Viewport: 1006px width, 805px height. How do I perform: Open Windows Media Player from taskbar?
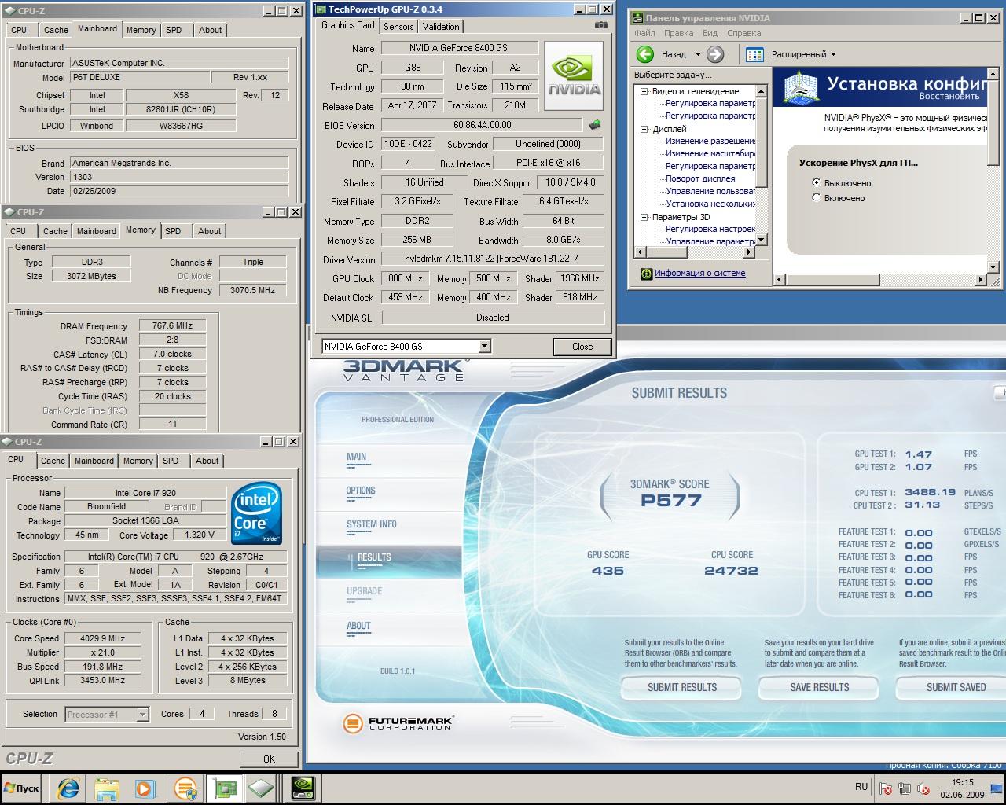pyautogui.click(x=145, y=788)
